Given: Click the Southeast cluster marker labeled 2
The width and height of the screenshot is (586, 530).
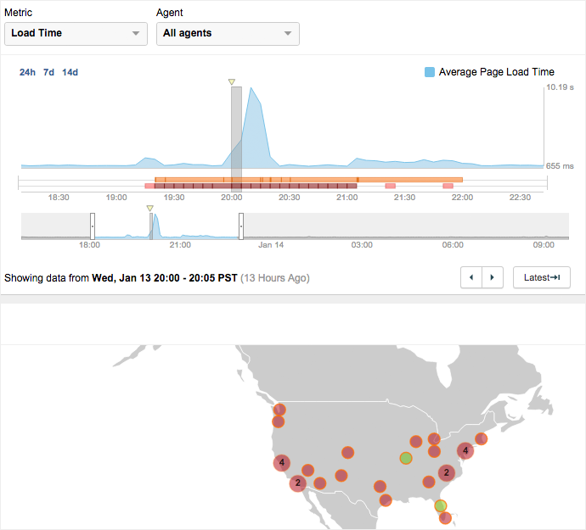Looking at the screenshot, I should pyautogui.click(x=447, y=473).
